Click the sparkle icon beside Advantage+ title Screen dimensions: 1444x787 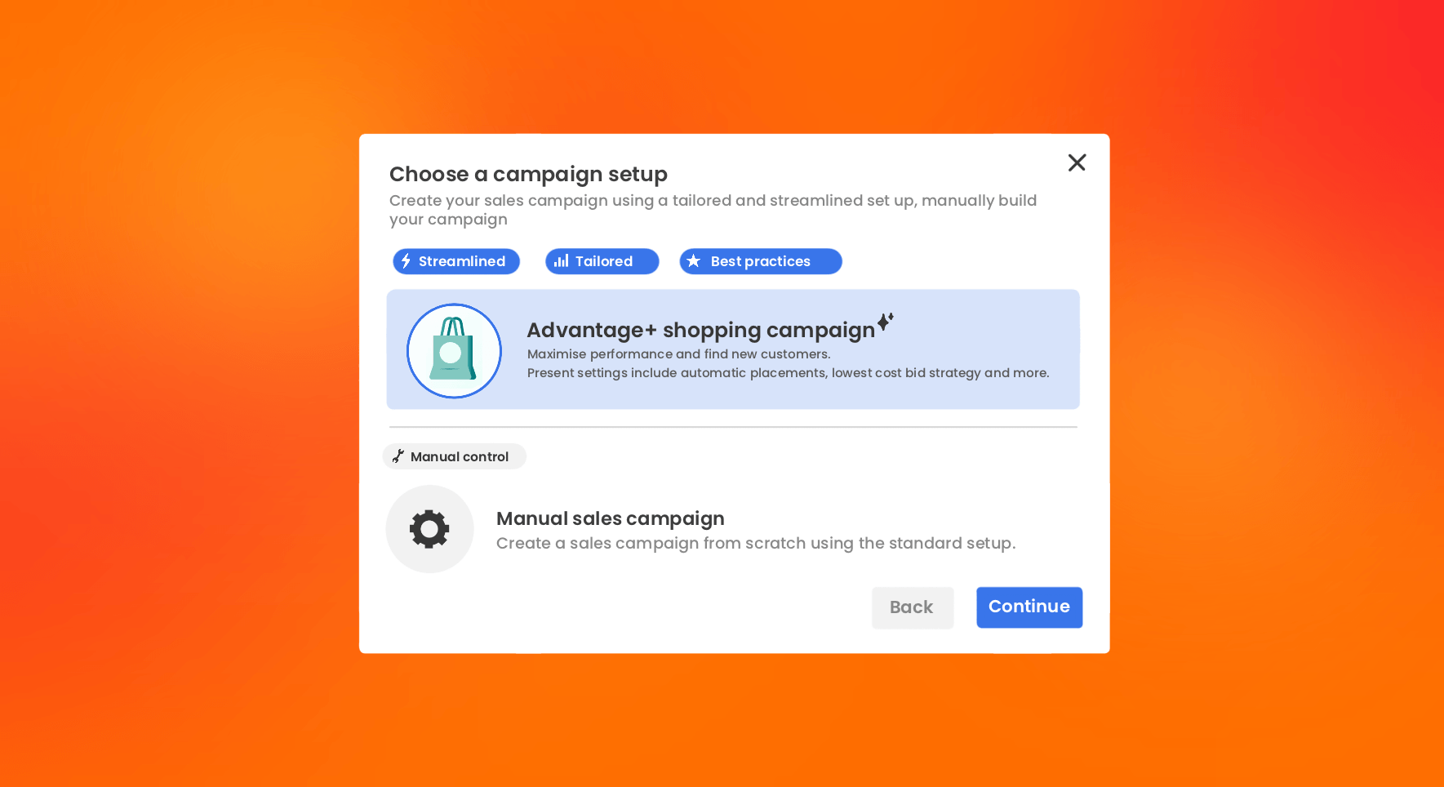point(886,322)
